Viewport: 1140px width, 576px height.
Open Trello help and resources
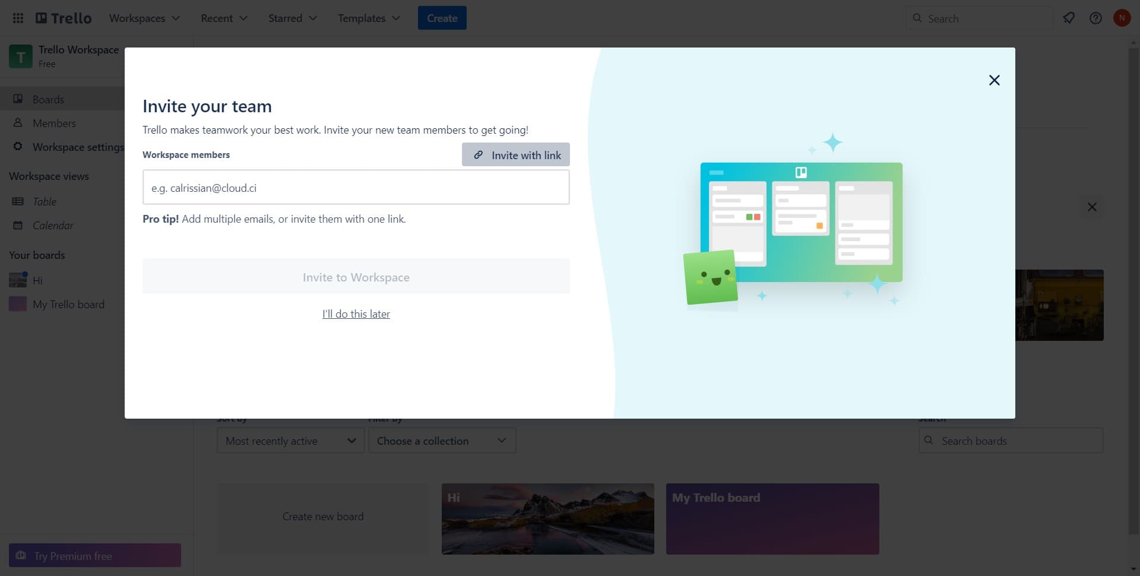click(1095, 18)
